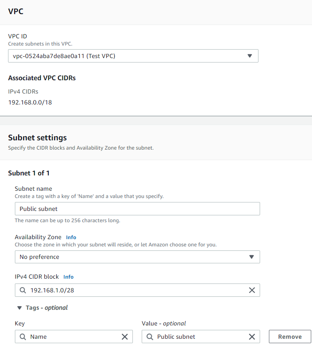This screenshot has height=346, width=312.
Task: Click the Subnet 1 of 1 heading
Action: (29, 173)
